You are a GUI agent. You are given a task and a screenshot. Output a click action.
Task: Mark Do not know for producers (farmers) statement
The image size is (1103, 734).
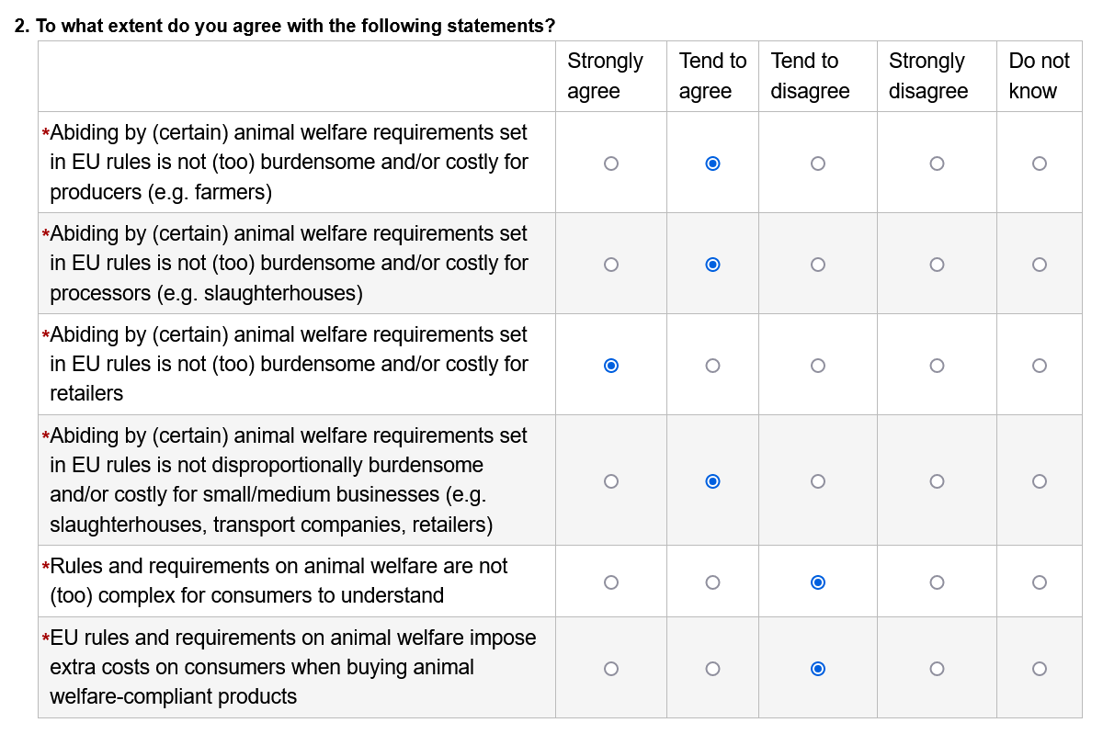coord(1040,164)
